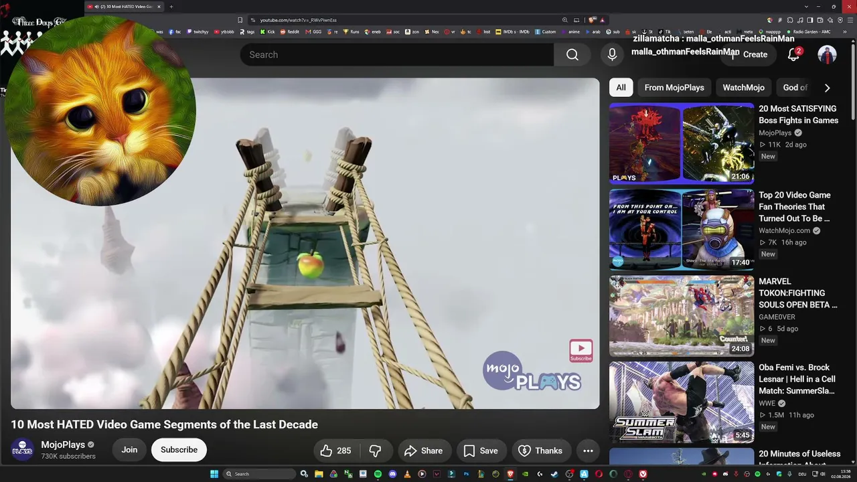This screenshot has width=857, height=482.
Task: Click WatchMojo.com channel name in sidebar
Action: (785, 231)
